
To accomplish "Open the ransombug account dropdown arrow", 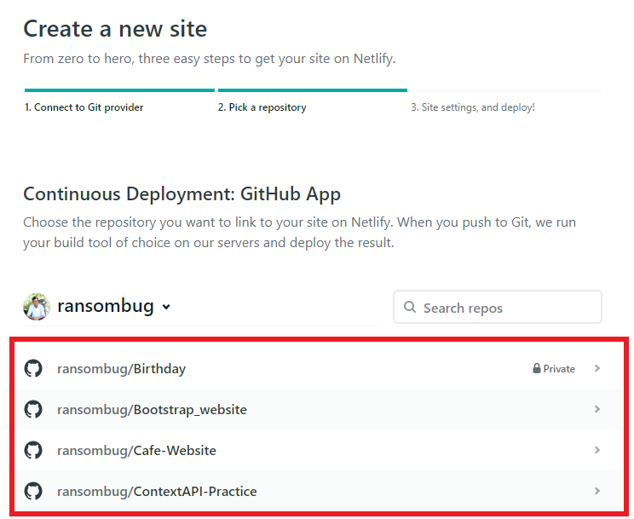I will (x=166, y=307).
